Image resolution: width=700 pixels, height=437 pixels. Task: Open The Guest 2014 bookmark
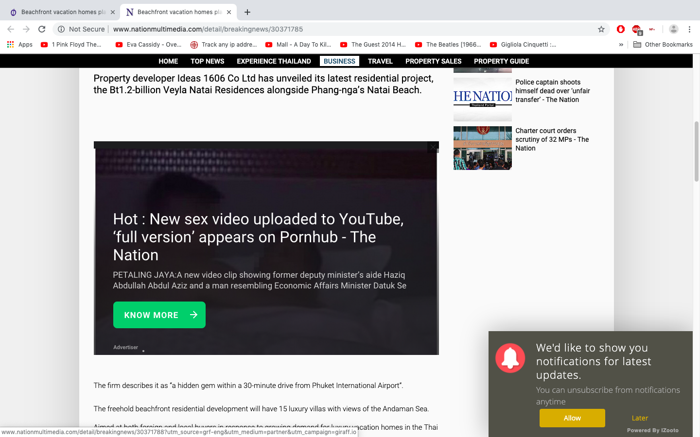[373, 44]
